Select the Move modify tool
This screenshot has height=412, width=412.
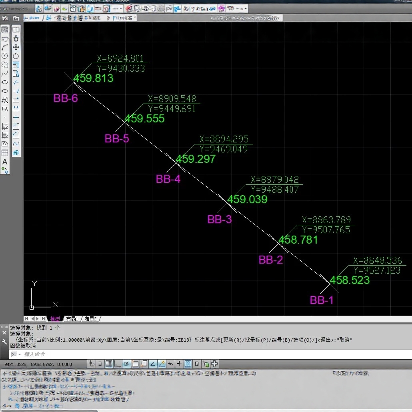16,47
